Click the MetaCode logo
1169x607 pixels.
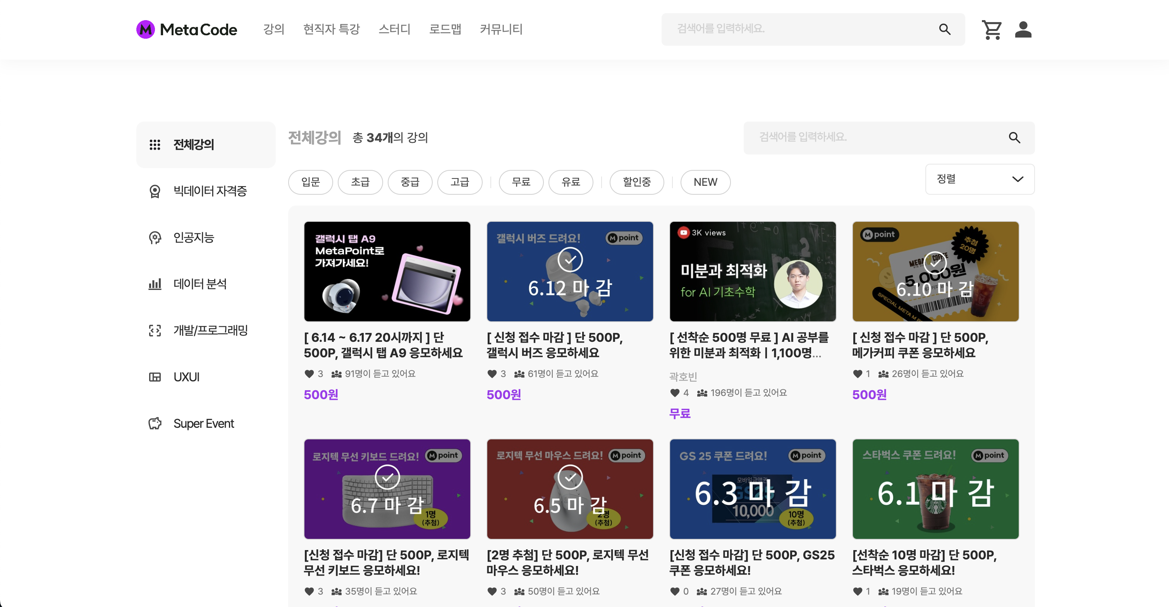pyautogui.click(x=187, y=29)
